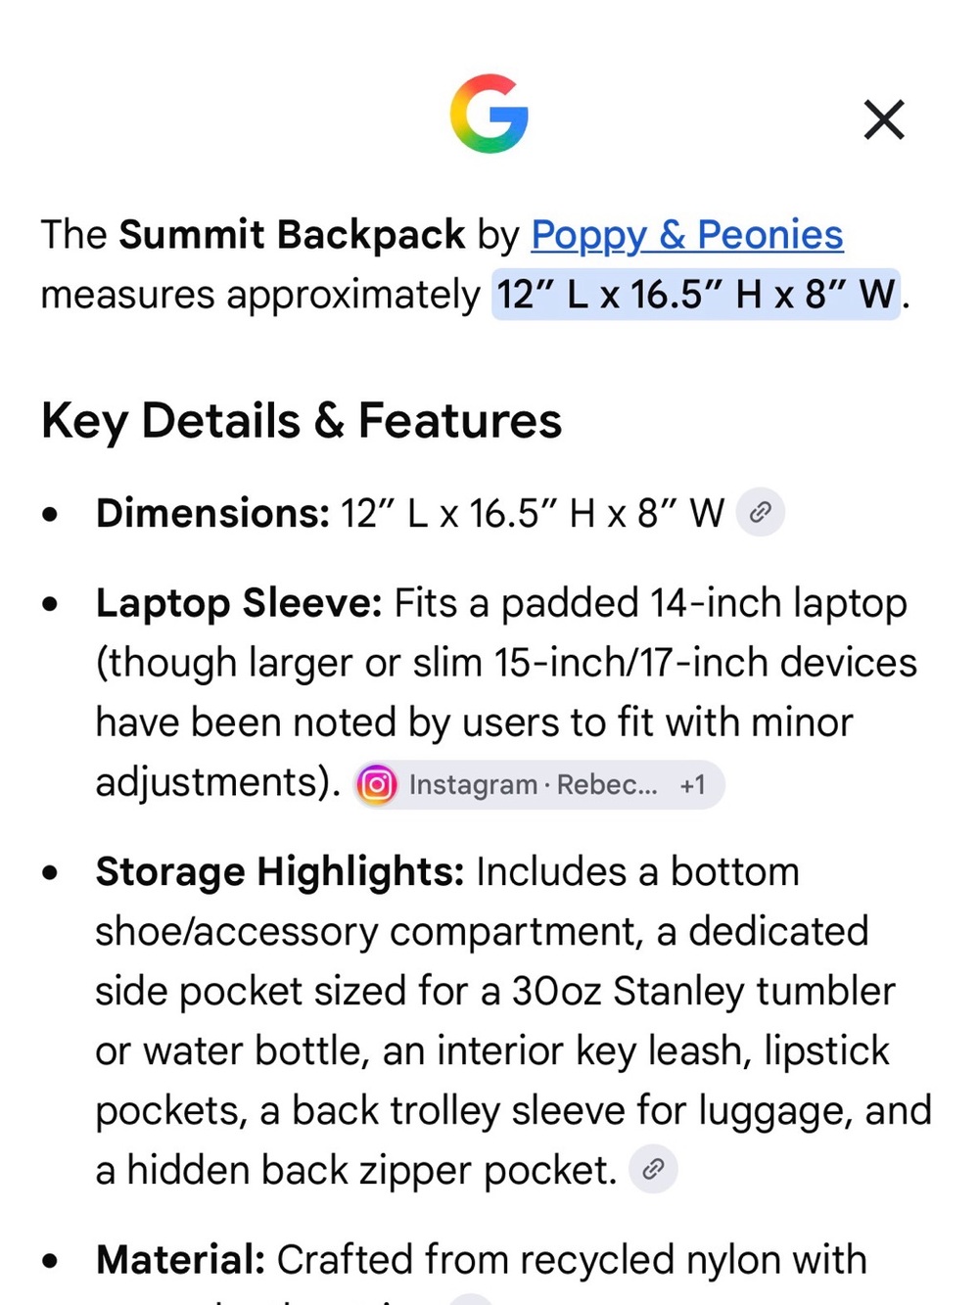This screenshot has height=1305, width=979.
Task: Click the bullet point beside Dimensions
Action: [x=51, y=514]
